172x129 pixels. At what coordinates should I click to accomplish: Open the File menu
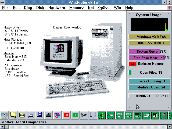click(5, 8)
